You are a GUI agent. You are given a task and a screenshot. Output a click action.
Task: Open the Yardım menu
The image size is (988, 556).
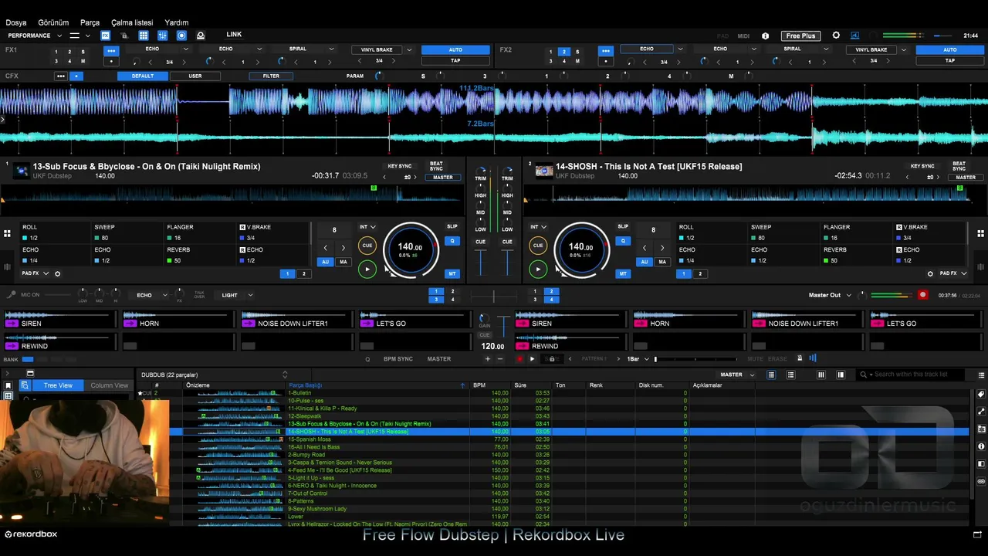click(x=177, y=22)
